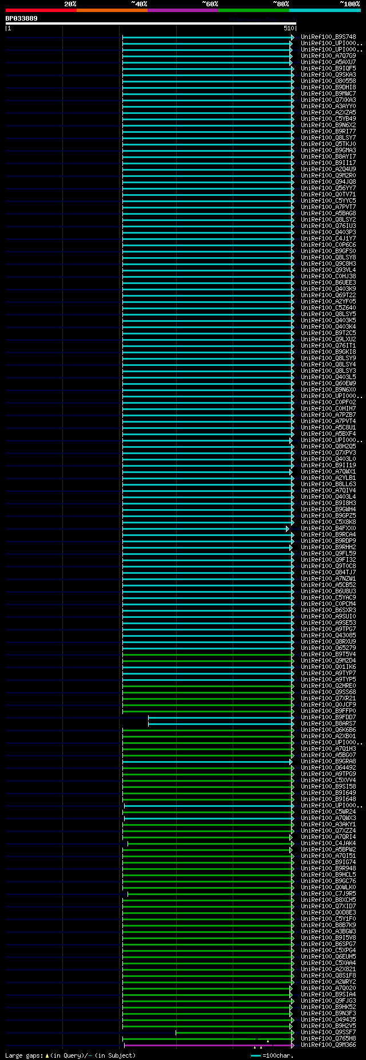Click label UniRef100_Q94JQ8
This screenshot has width=366, height=1060.
point(328,182)
